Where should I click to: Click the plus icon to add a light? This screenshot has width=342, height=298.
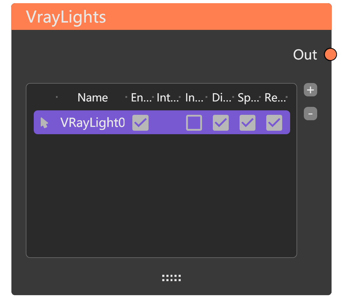(310, 90)
